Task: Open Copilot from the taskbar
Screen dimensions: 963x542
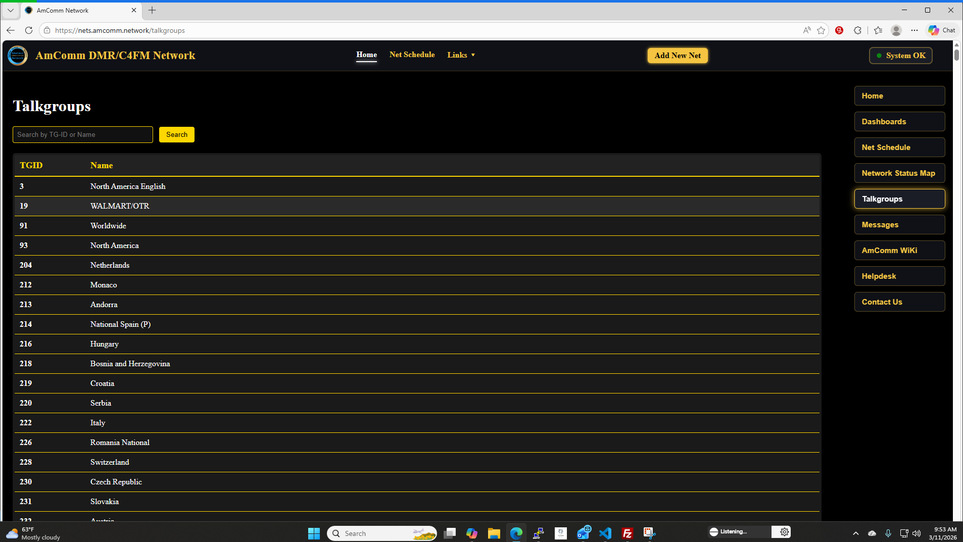Action: click(471, 533)
